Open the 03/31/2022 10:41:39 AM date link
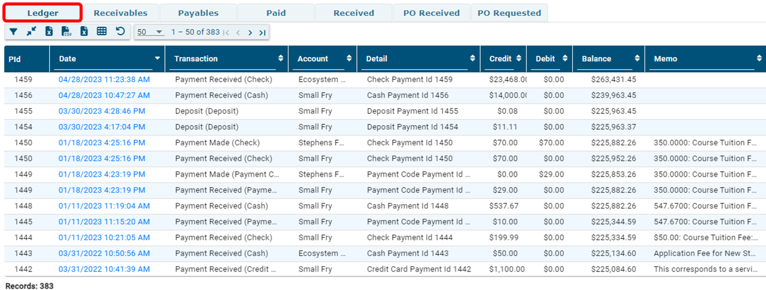 pyautogui.click(x=104, y=269)
